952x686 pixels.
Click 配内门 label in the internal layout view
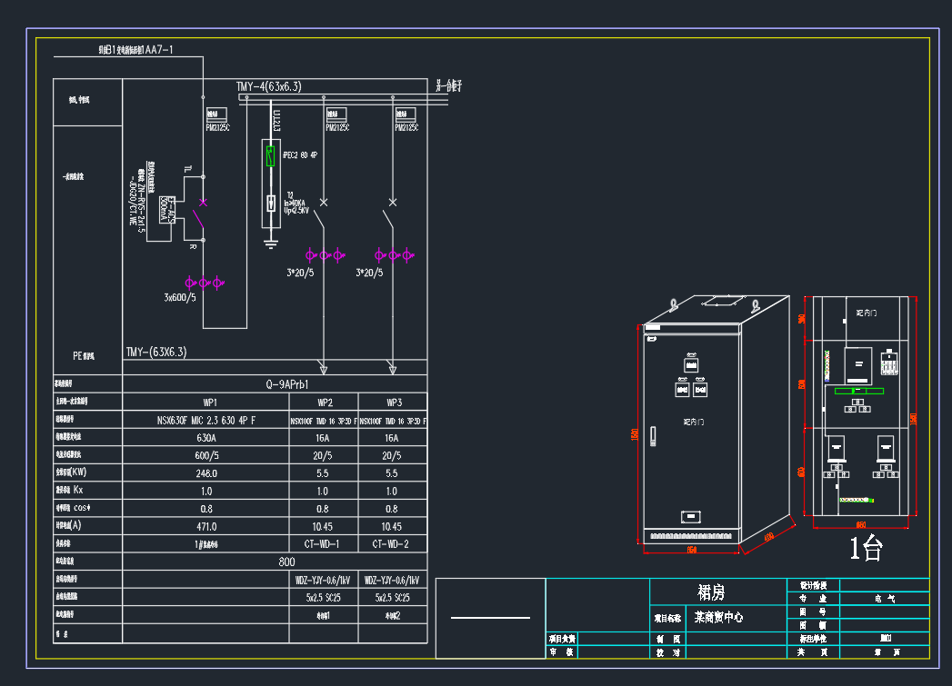click(867, 313)
